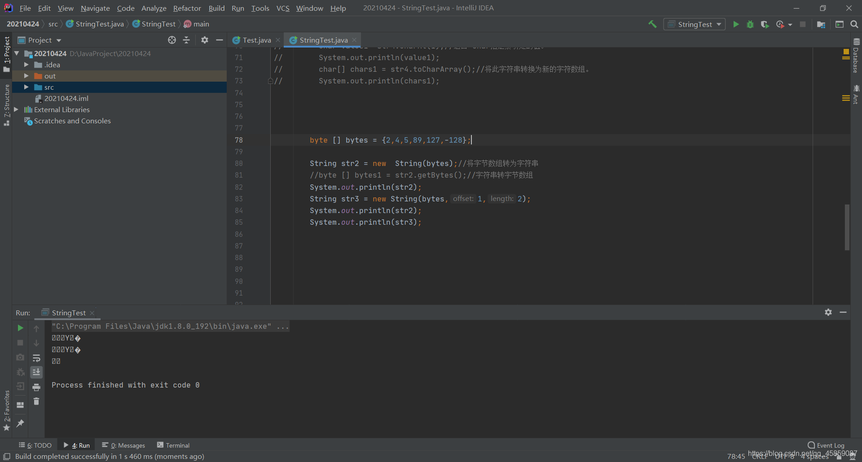Viewport: 862px width, 462px height.
Task: Open the Event Log
Action: (826, 445)
